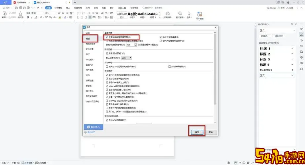The image size is (305, 165).
Task: Click the help circle icon in right sidebar
Action: tap(301, 69)
